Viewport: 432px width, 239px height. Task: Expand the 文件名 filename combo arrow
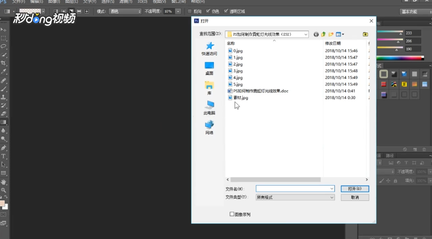click(x=332, y=189)
